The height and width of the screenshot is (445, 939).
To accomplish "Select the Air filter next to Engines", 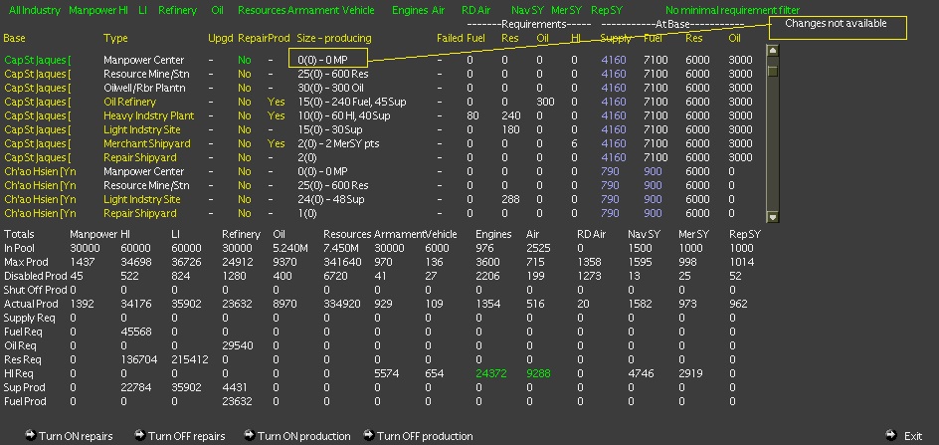I will click(439, 10).
